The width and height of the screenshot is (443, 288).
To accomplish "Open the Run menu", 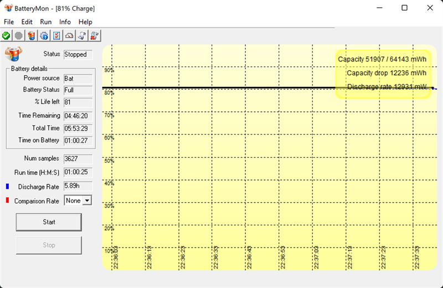I will point(46,22).
